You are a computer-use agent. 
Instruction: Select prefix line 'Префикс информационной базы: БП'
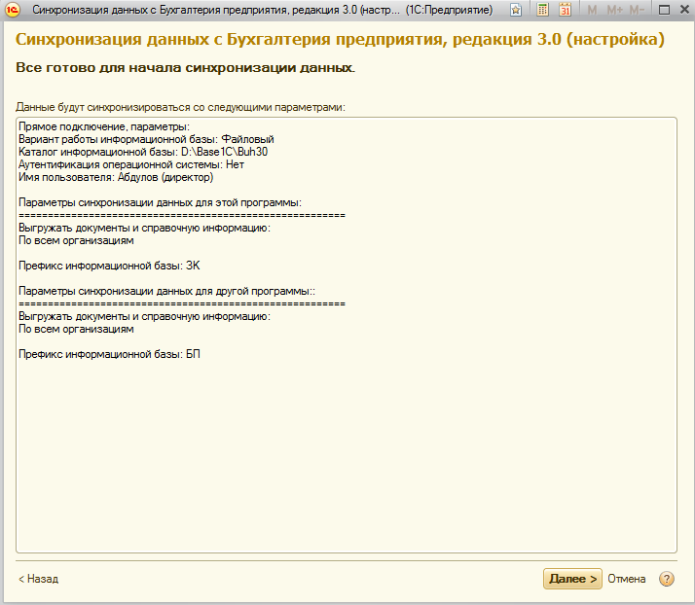point(109,354)
